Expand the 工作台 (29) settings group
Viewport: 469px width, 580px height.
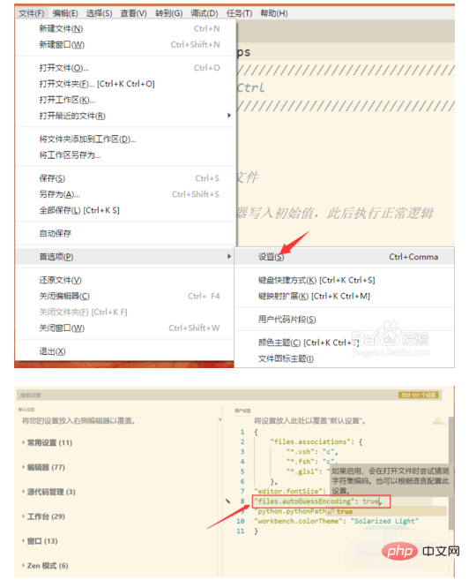coord(43,516)
